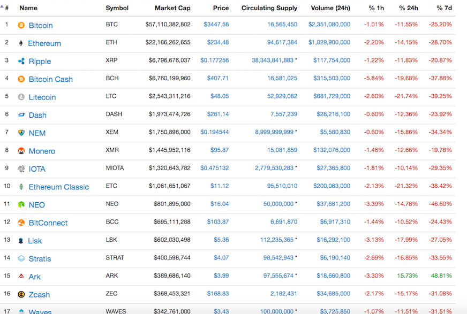Open the Ethereum name link
467x314 pixels.
pyautogui.click(x=44, y=43)
